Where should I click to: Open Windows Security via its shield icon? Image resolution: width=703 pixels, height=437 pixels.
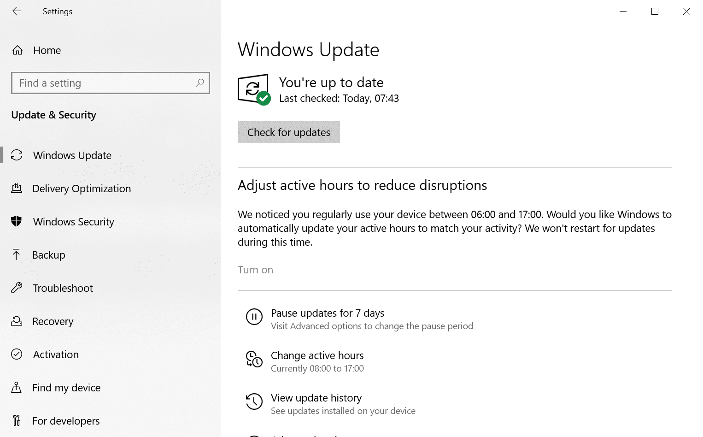(17, 221)
